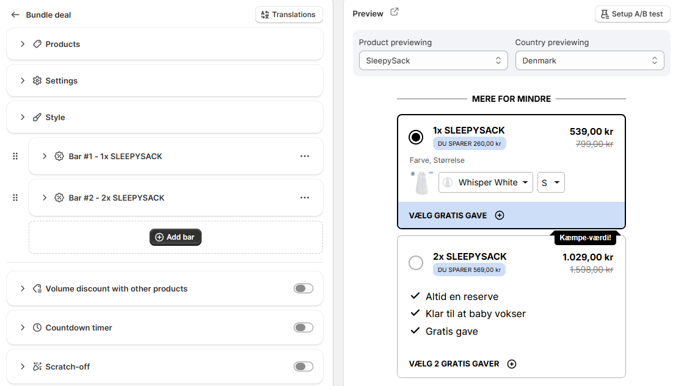Click plus icon beside VÆLG 2 GRATIS GAVER
Viewport: 673px width, 386px height.
(512, 364)
